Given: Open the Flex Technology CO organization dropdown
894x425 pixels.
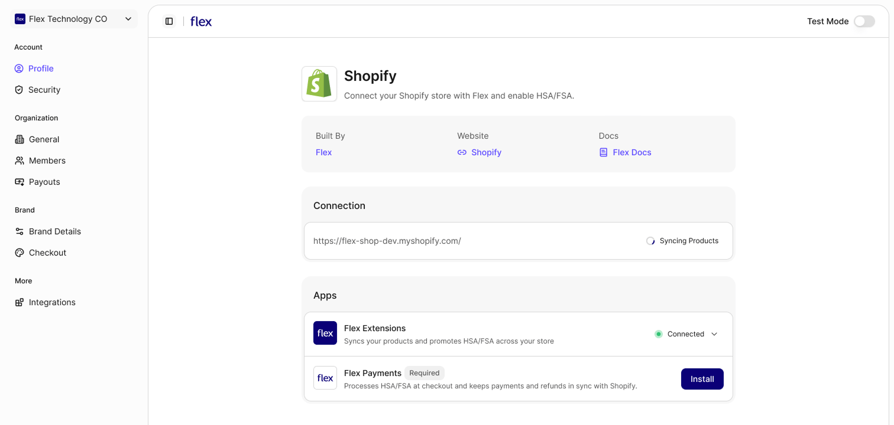Looking at the screenshot, I should click(74, 19).
